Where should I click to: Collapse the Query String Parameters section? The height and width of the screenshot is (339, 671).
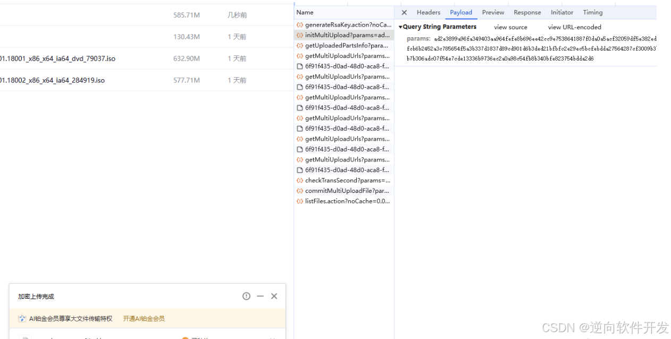(x=400, y=27)
